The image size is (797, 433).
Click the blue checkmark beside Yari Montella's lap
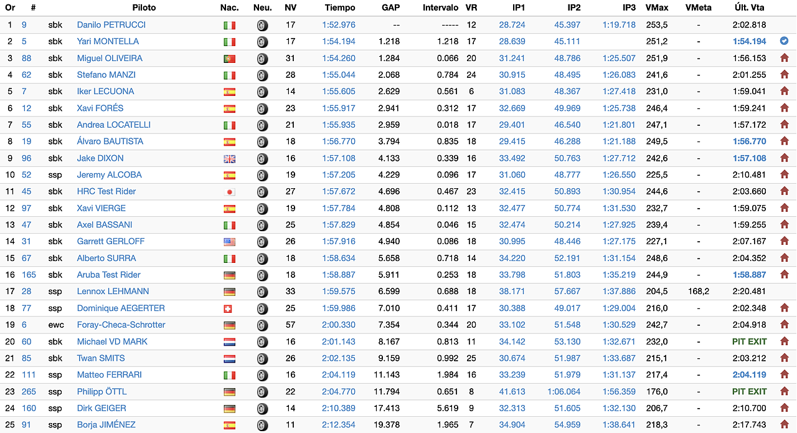point(784,40)
